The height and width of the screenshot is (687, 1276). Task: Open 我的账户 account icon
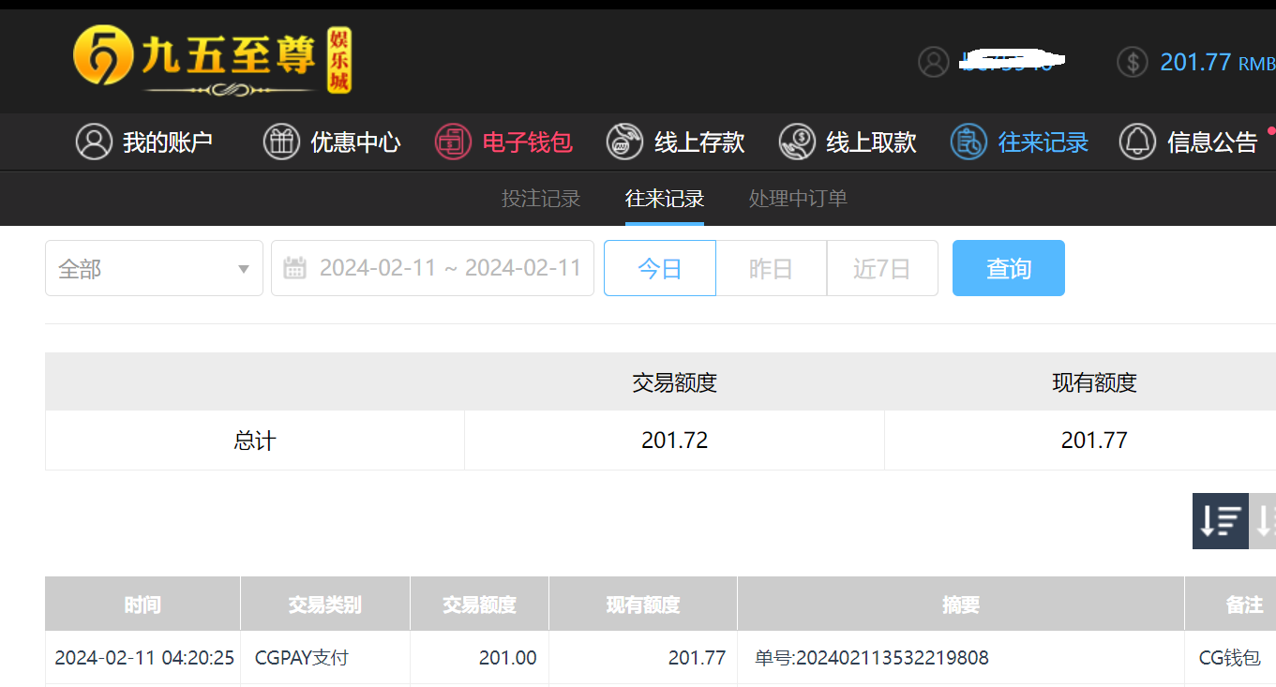pyautogui.click(x=94, y=142)
